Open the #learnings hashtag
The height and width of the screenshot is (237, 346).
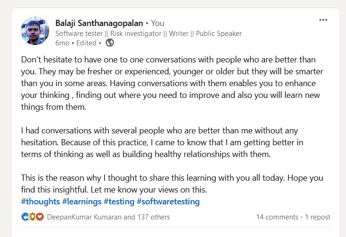(82, 202)
